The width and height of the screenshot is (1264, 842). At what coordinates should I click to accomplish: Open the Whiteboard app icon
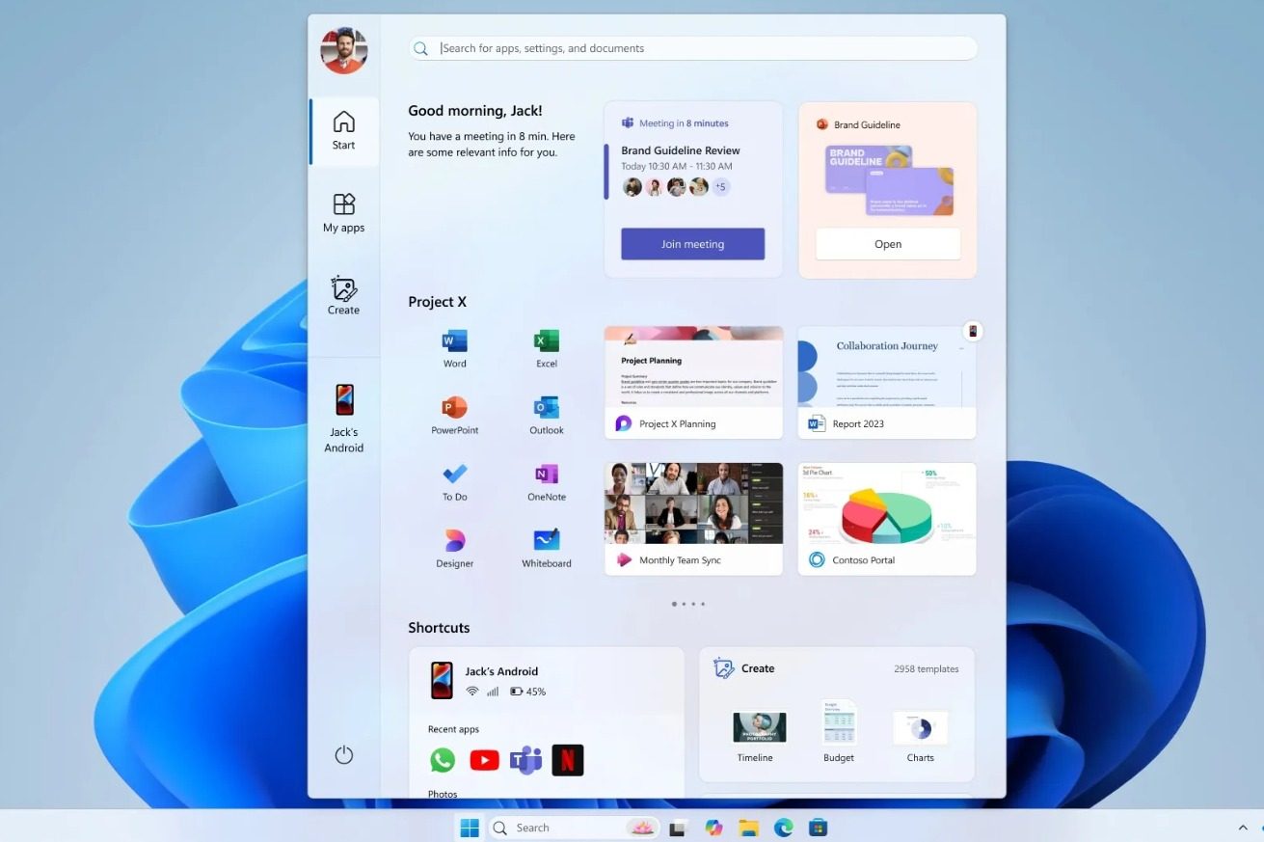pos(547,540)
